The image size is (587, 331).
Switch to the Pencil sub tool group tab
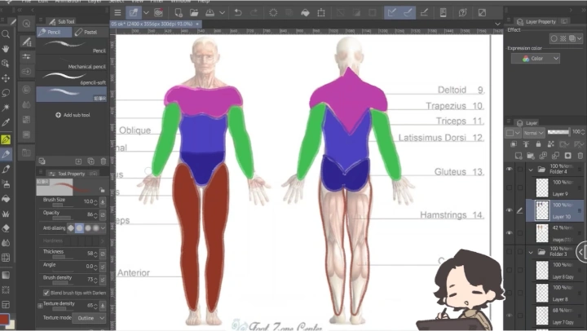coord(54,32)
